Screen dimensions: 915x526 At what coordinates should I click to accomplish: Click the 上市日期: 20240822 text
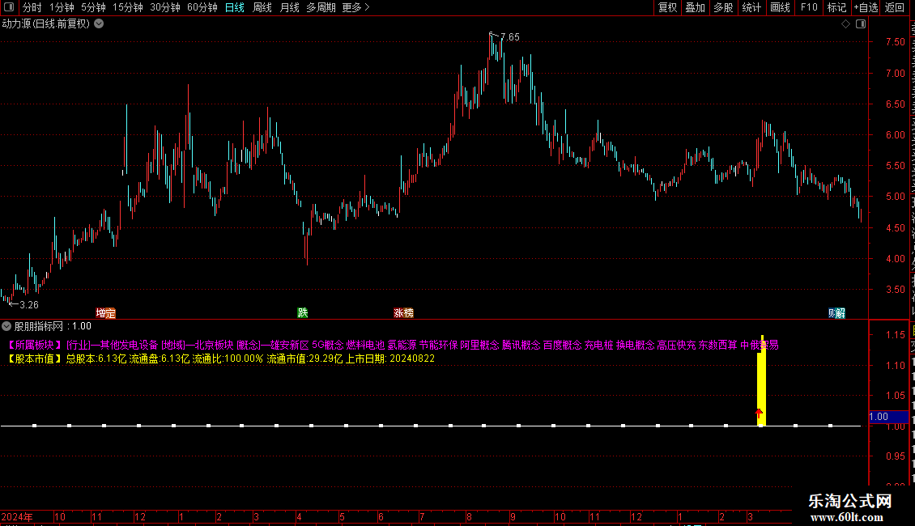(389, 358)
